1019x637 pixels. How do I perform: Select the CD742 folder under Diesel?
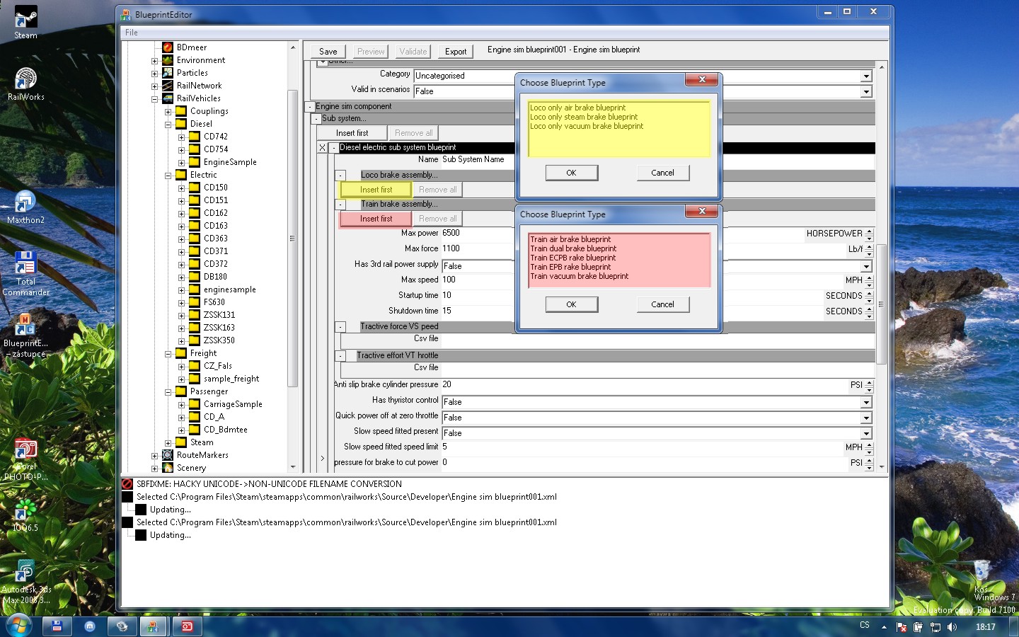pos(215,137)
